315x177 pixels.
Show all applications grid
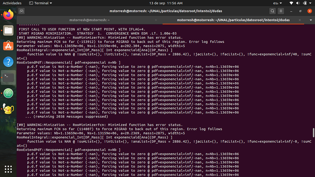[x=8, y=169]
